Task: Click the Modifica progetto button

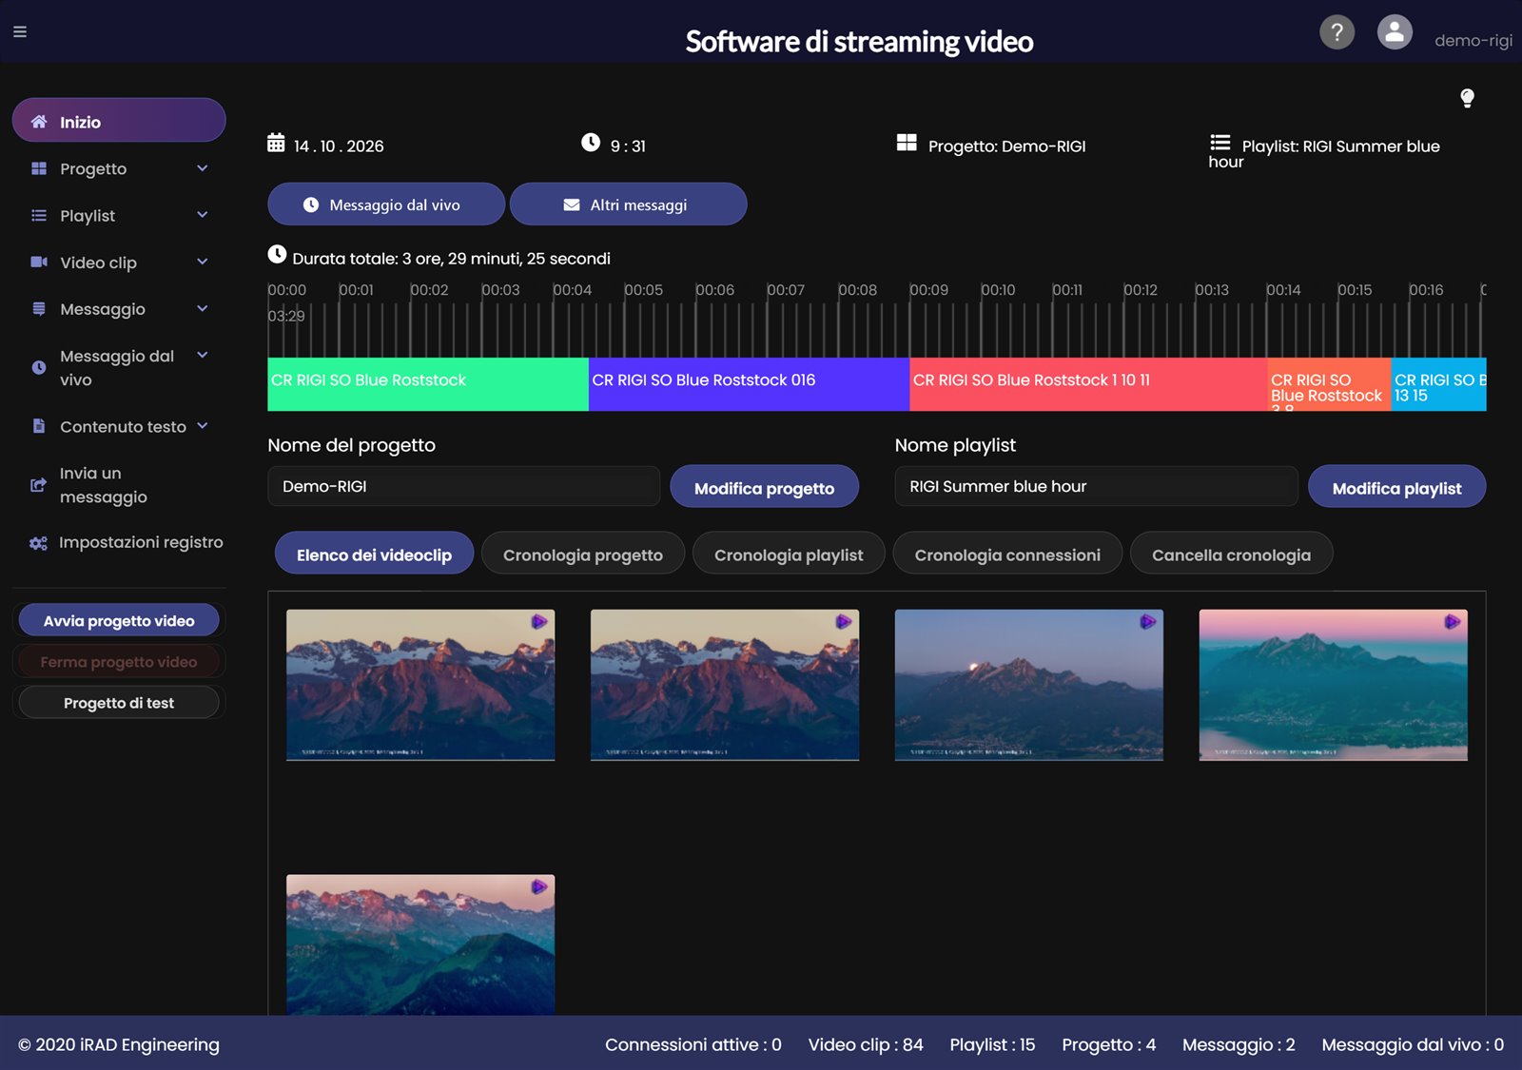Action: 764,487
